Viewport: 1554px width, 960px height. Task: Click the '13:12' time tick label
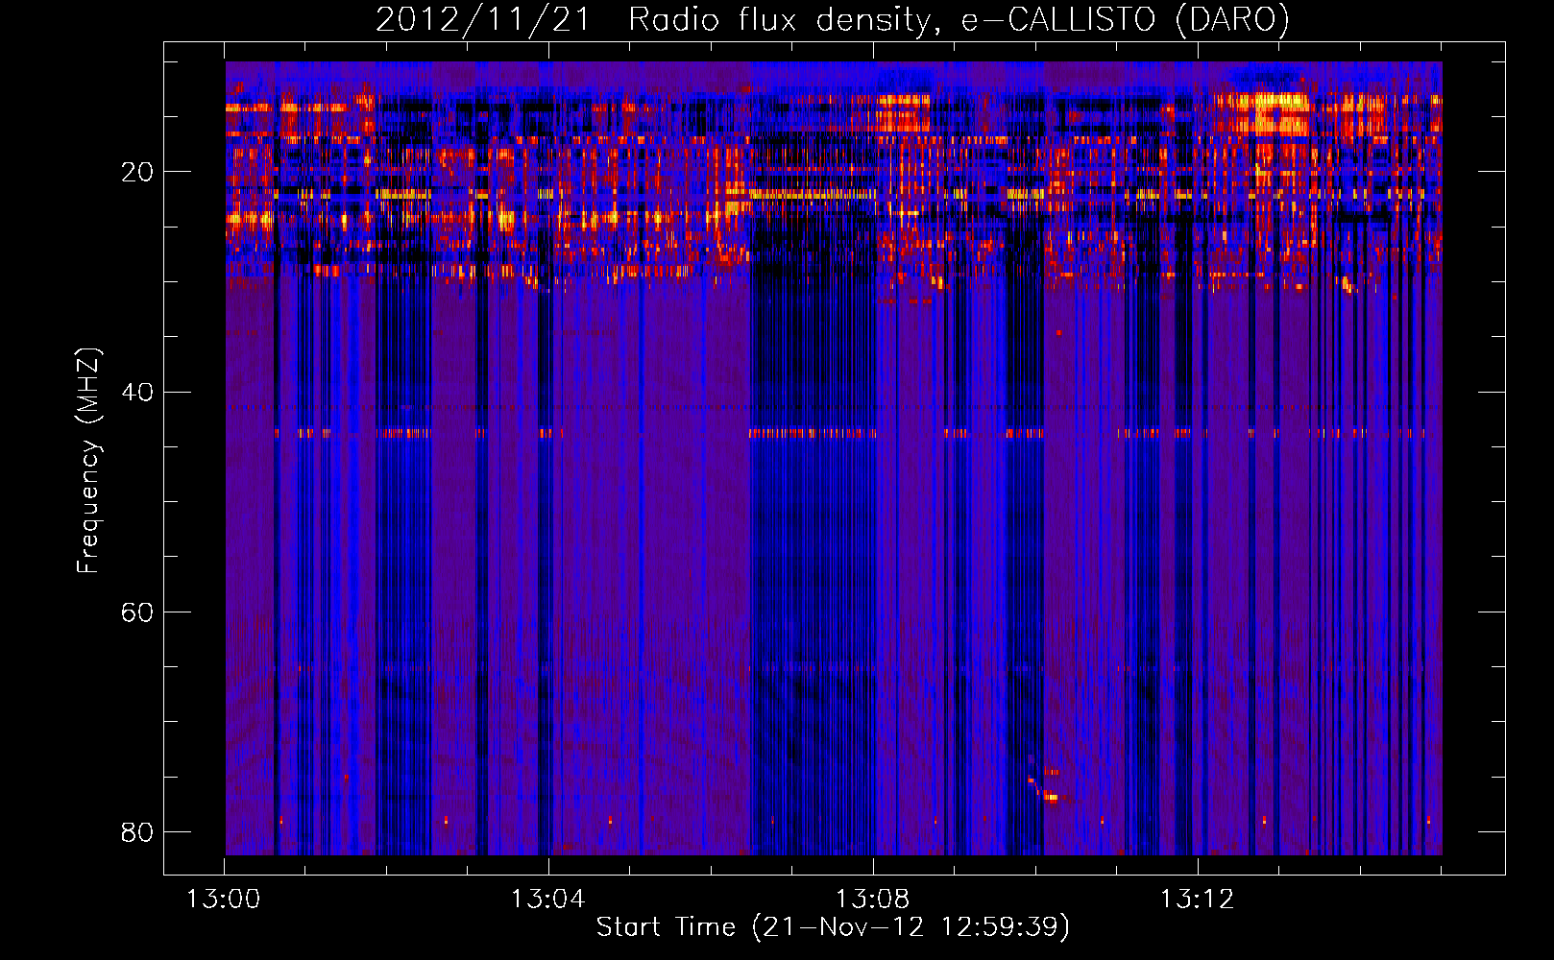pos(1198,900)
